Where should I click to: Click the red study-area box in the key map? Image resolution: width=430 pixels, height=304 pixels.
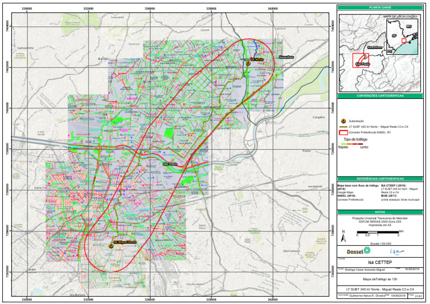361,60
